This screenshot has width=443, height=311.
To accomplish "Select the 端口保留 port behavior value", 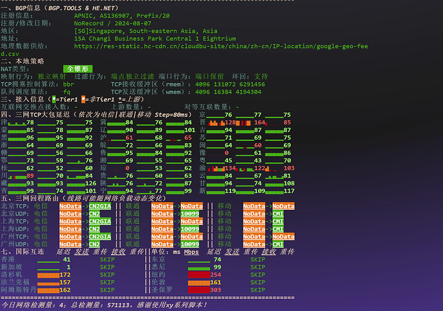I will [209, 76].
